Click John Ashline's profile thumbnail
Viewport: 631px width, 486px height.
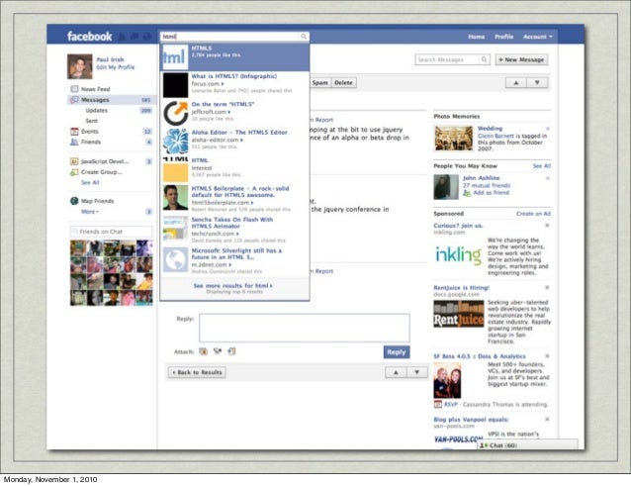tap(446, 187)
